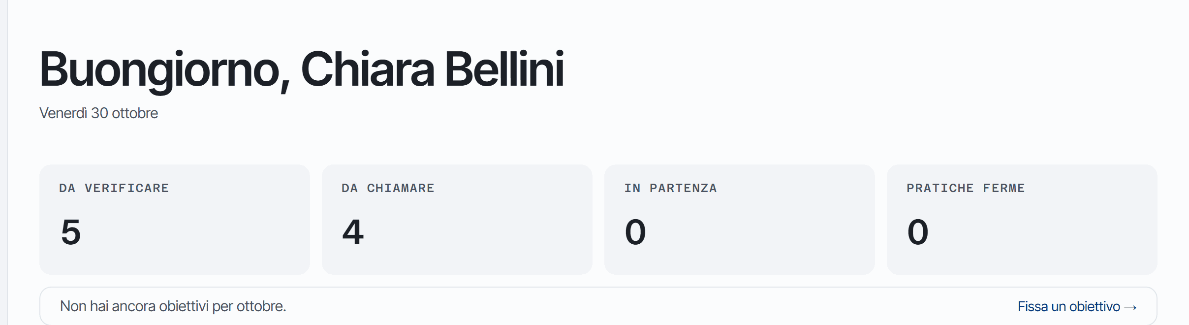Click the arrow icon after Fissa un obiettivo
Screen dimensions: 1189x325
[x=1130, y=307]
